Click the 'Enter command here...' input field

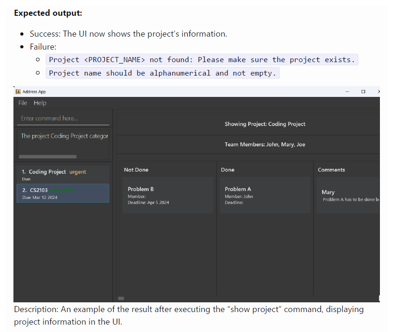[64, 118]
